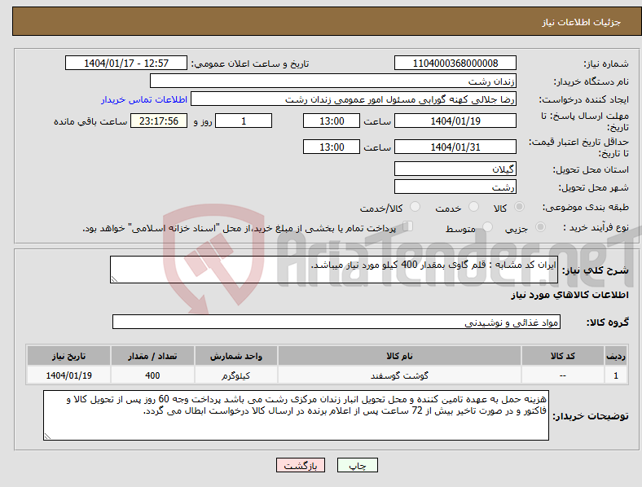Viewport: 642px width, 487px height.
Task: Click the کیلوگرم unit cell
Action: coord(236,375)
